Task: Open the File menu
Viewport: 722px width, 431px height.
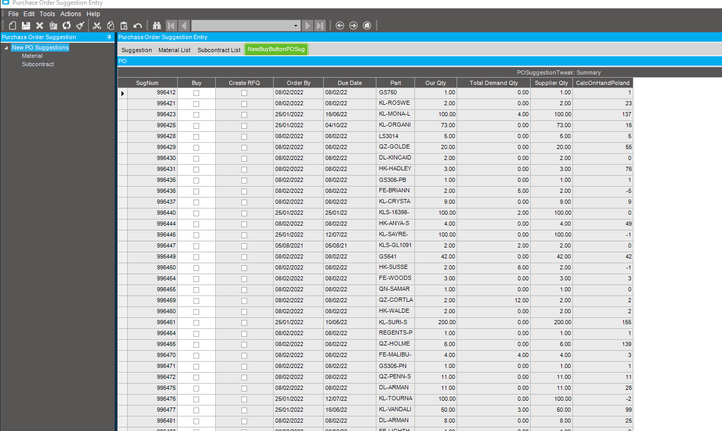Action: 14,14
